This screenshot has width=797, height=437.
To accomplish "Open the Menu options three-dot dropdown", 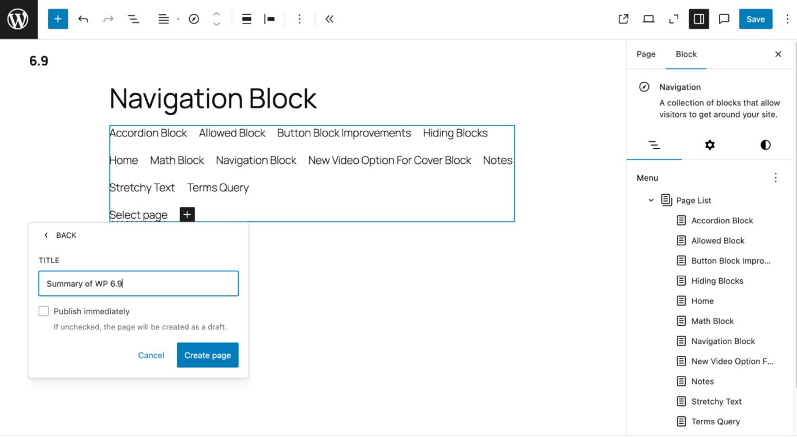I will [x=775, y=178].
